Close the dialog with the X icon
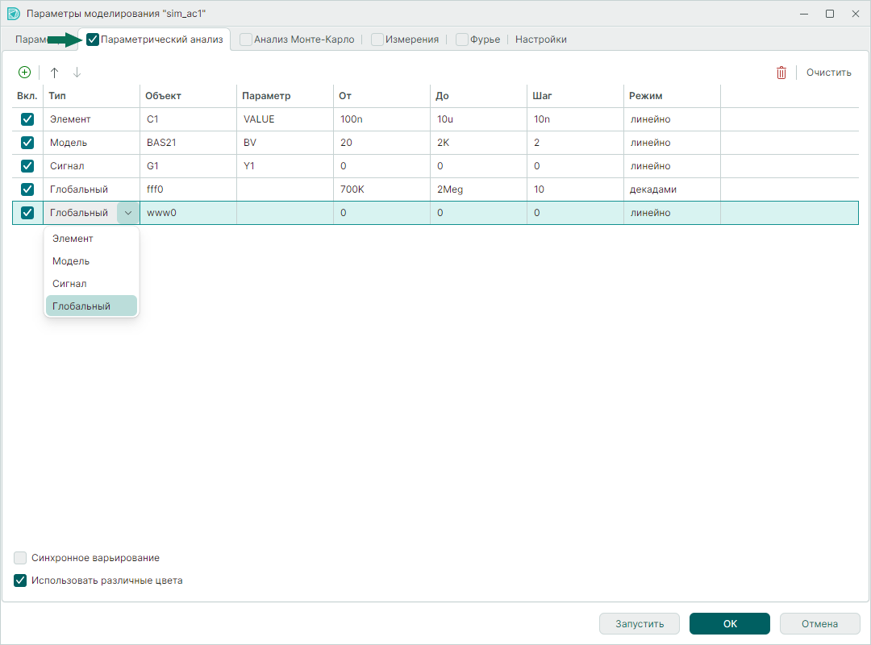 point(855,14)
